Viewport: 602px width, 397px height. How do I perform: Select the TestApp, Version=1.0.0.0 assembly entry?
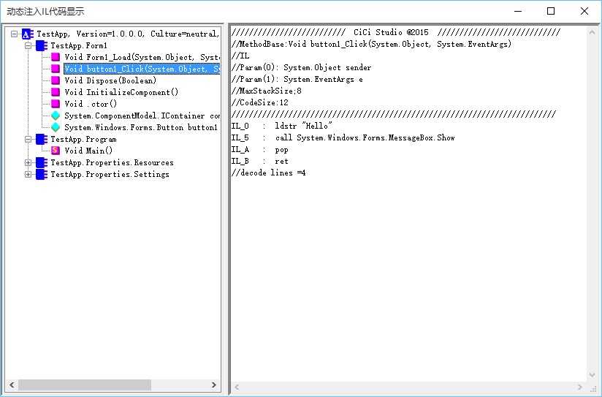tap(129, 34)
